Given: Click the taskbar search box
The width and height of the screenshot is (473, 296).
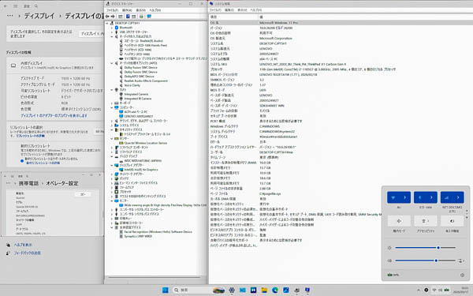Looking at the screenshot, I should (199, 290).
